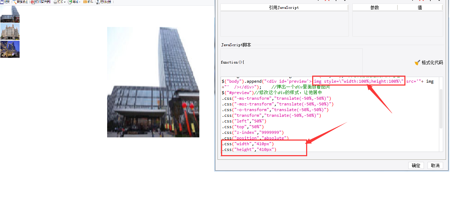Click the $("#preview") comment code line
Screen dimensions: 472x213
point(272,93)
